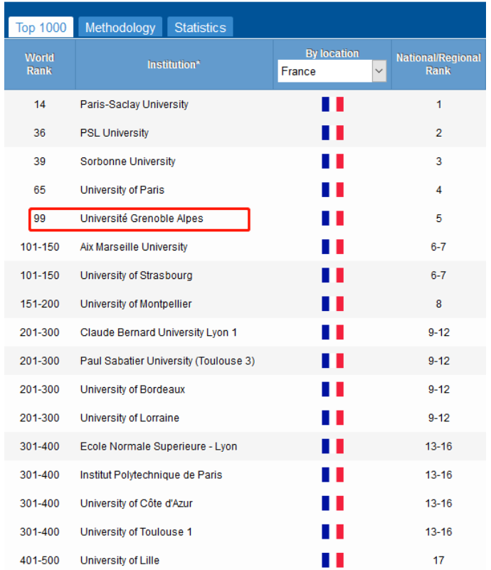Open Paris-Saclay University link
The image size is (491, 570).
coord(134,105)
